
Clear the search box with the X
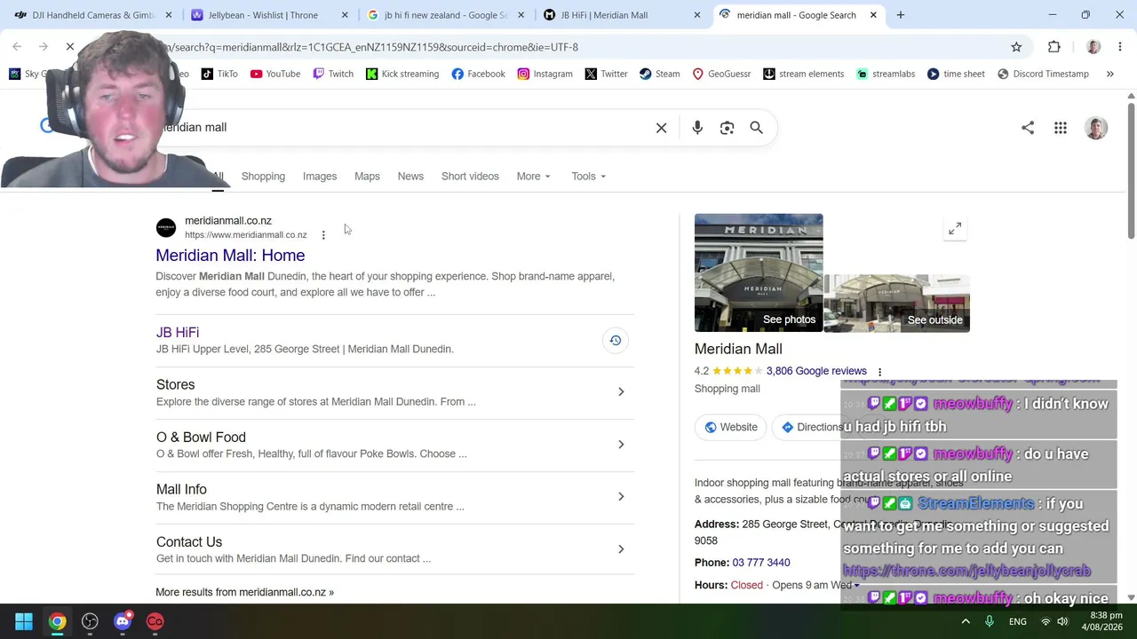point(662,128)
